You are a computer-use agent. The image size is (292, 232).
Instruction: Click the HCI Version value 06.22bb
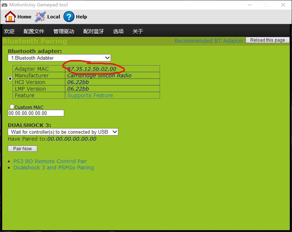coord(78,82)
